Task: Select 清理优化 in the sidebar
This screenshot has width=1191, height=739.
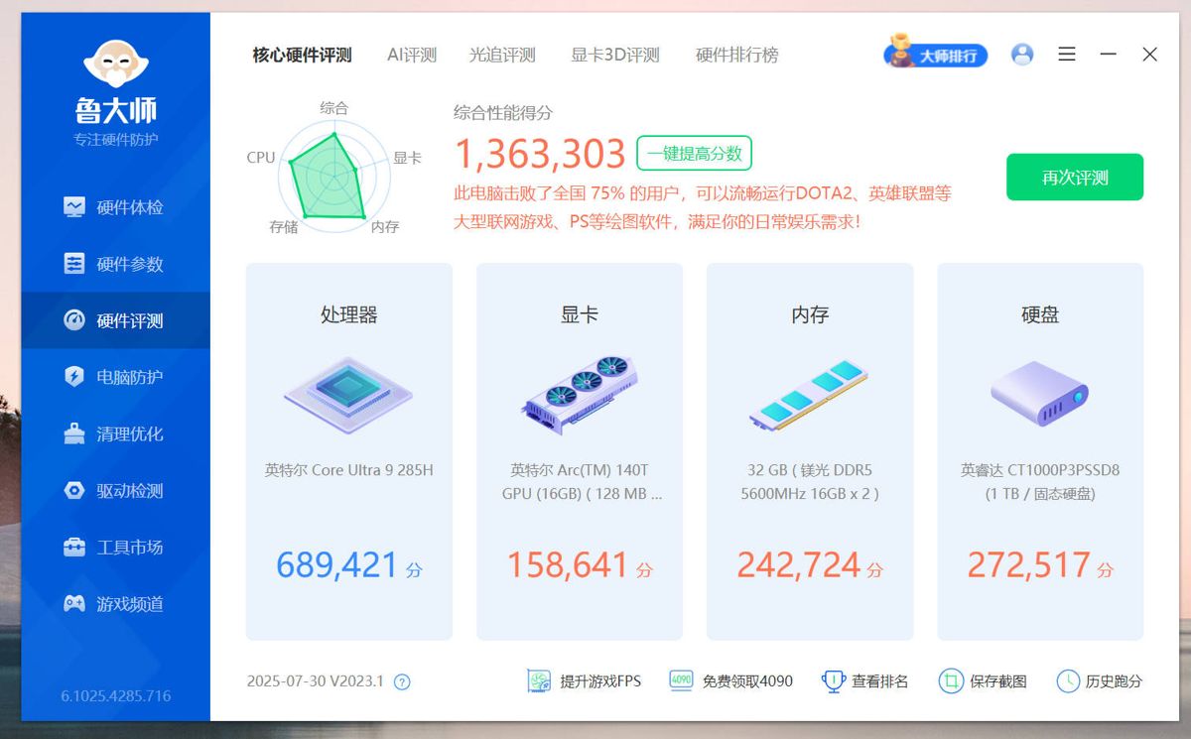Action: point(115,433)
